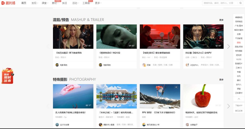The height and width of the screenshot is (129, 245).
Task: Open the 这才叫创意 creator avatar
Action: click(x=57, y=124)
